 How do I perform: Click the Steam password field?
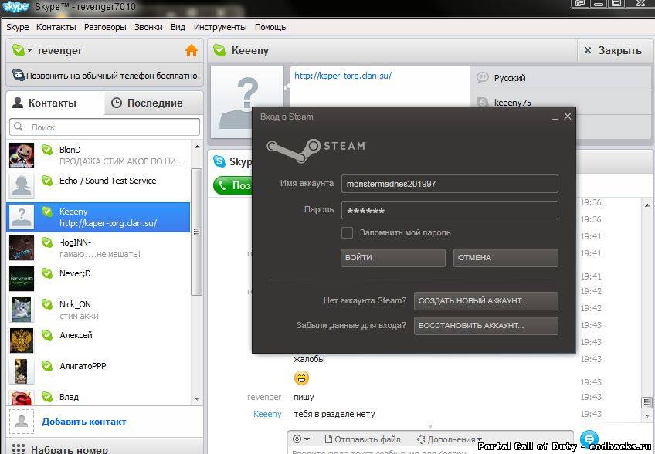click(450, 210)
